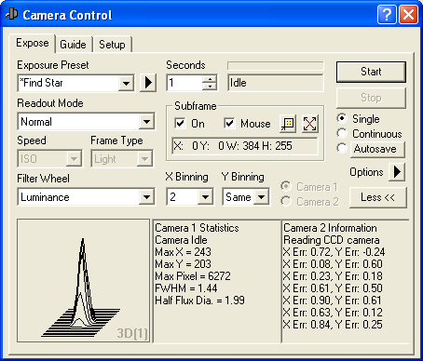
Task: Switch to the Setup tab
Action: [112, 45]
